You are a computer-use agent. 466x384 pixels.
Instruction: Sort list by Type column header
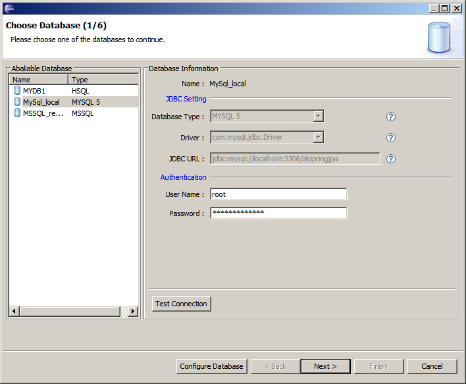tap(103, 80)
